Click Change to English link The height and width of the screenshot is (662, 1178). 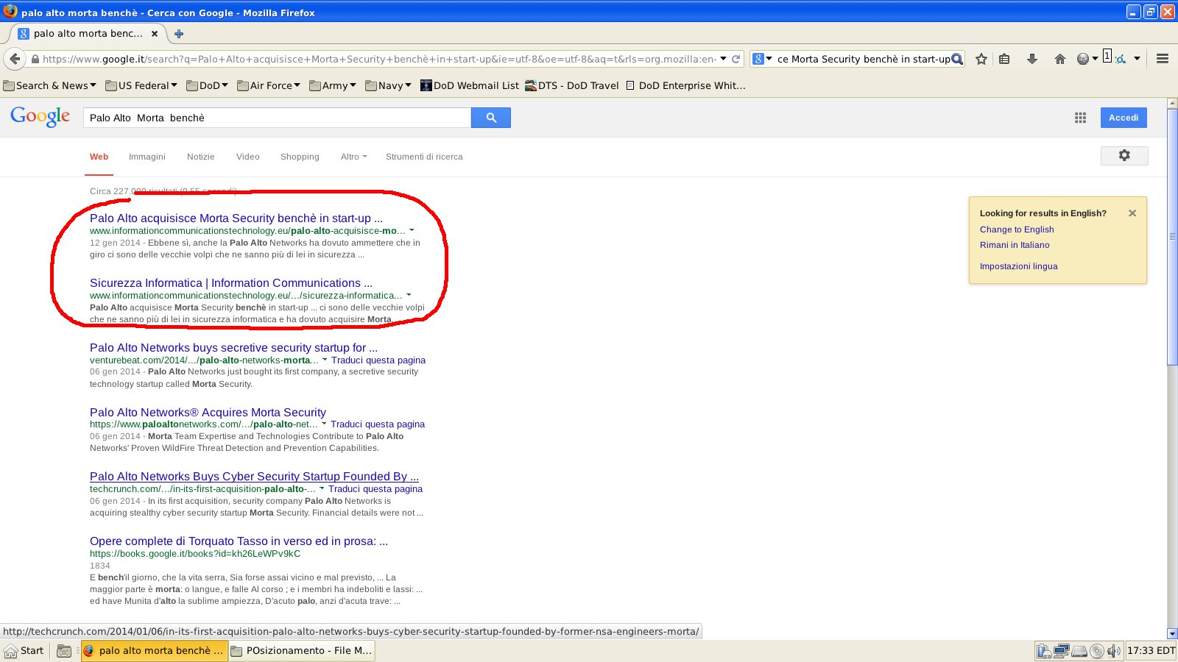[1017, 229]
